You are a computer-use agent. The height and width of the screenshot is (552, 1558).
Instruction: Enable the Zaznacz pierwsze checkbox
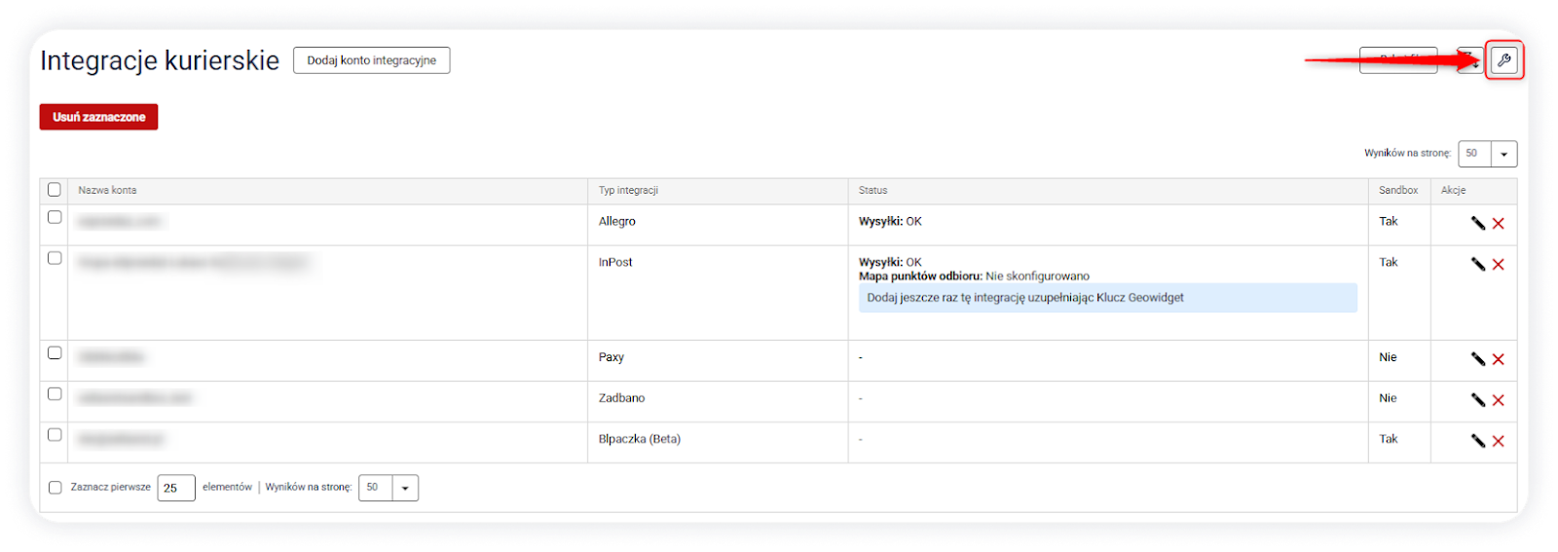click(56, 488)
